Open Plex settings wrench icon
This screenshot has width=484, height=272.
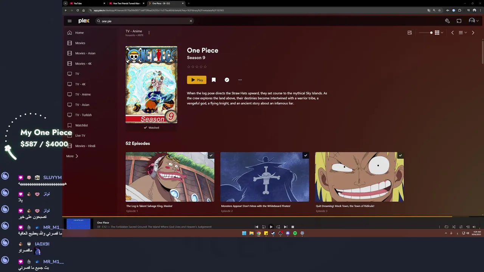(x=447, y=21)
